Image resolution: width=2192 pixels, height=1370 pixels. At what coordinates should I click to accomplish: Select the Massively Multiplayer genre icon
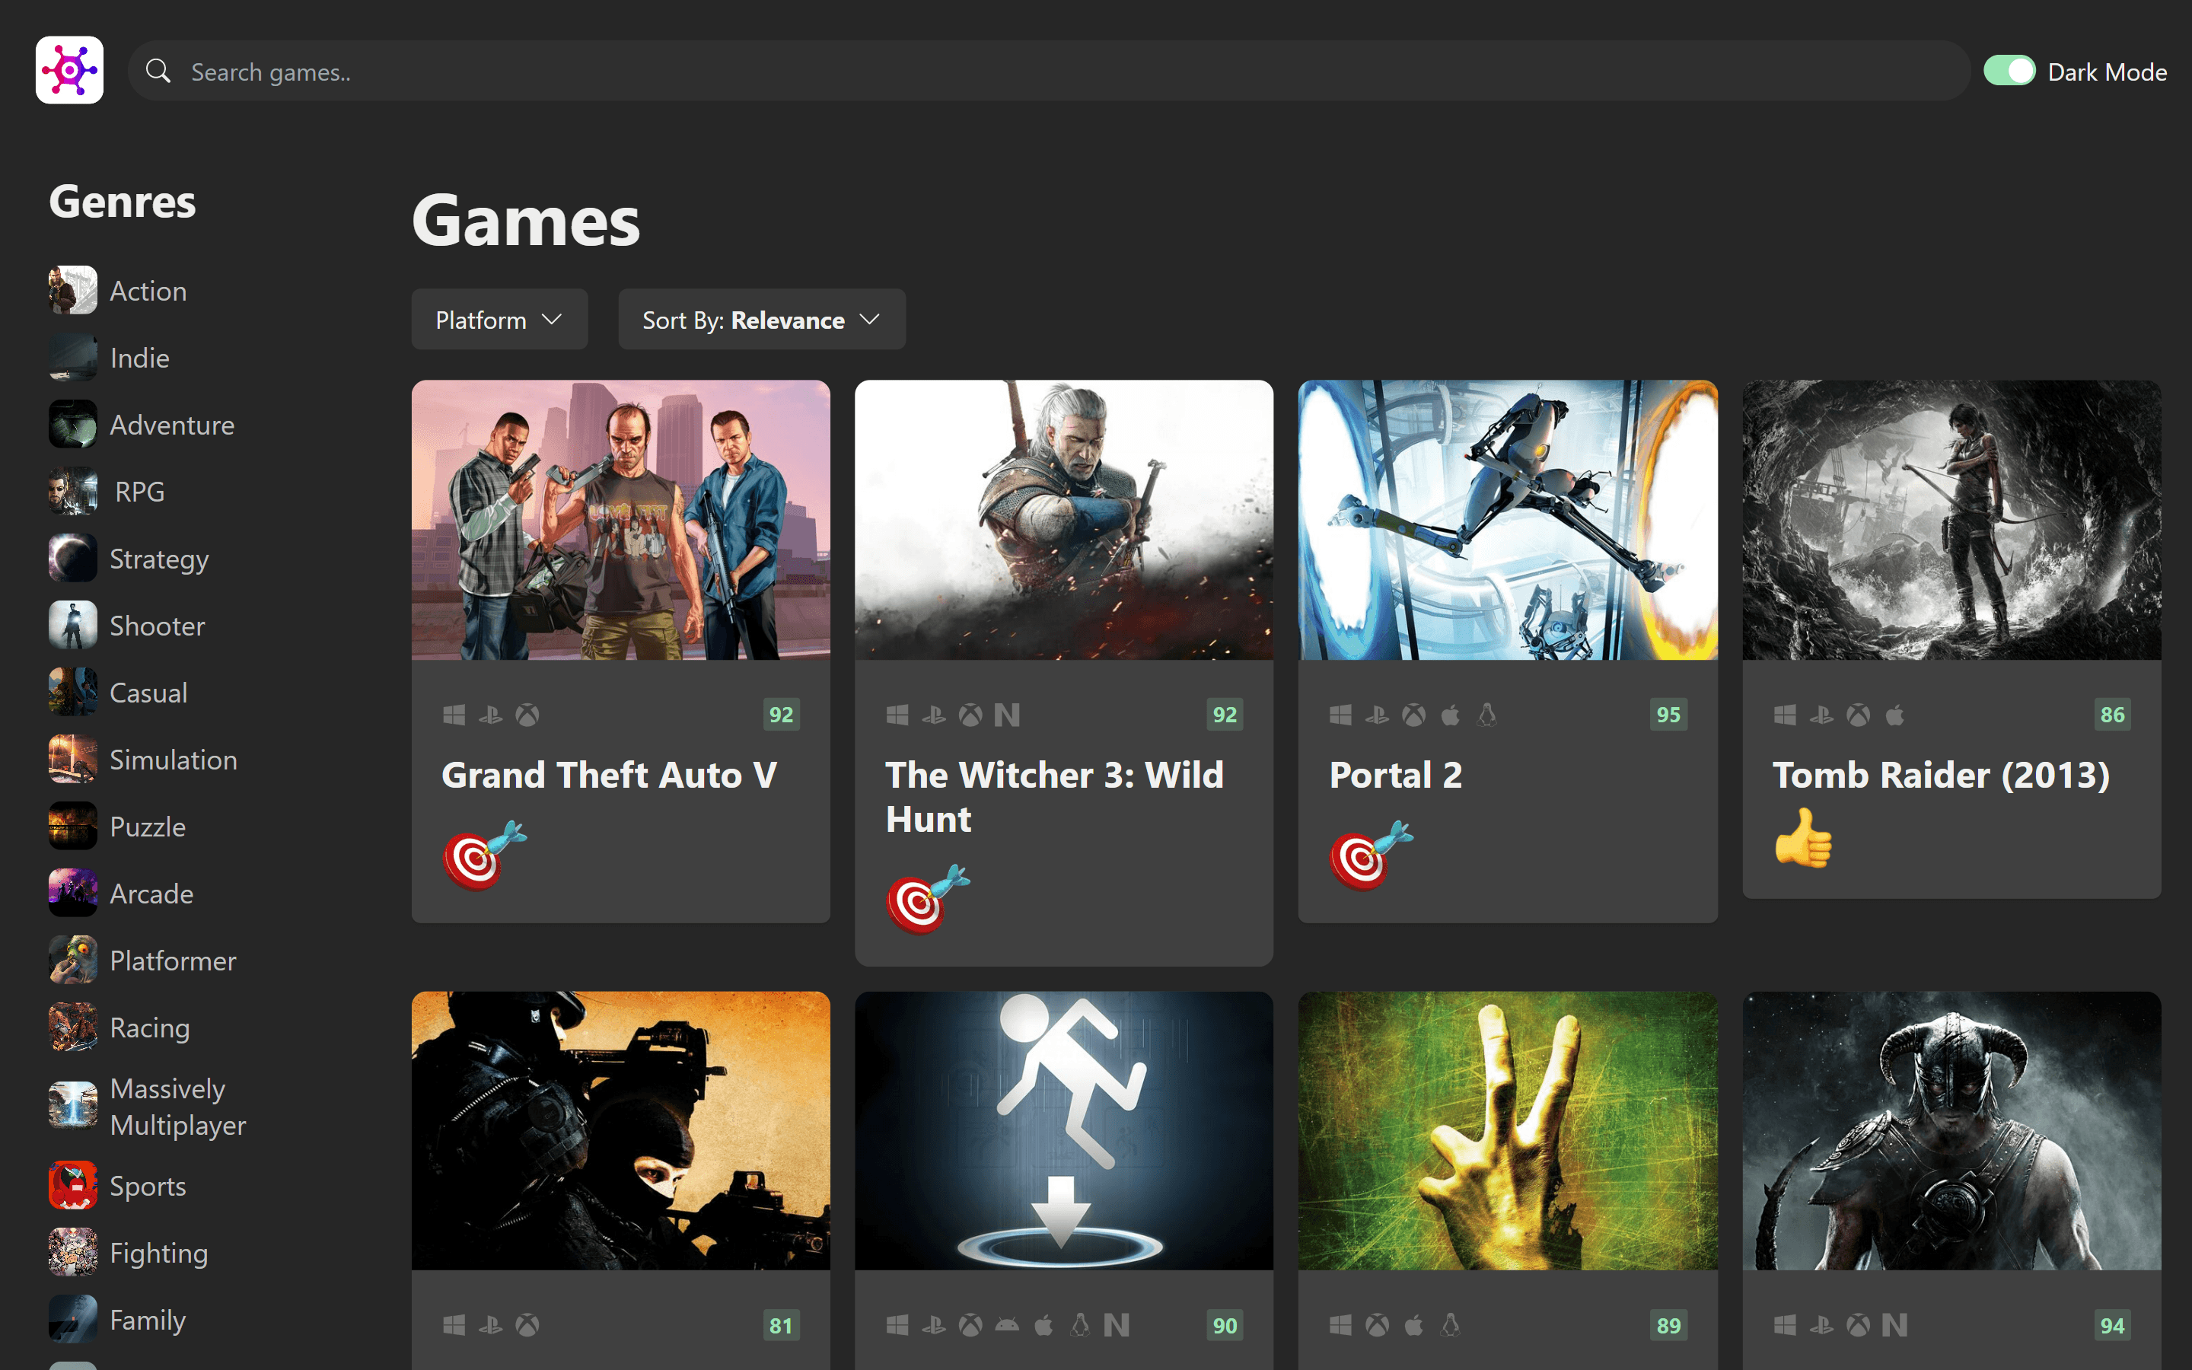click(72, 1107)
